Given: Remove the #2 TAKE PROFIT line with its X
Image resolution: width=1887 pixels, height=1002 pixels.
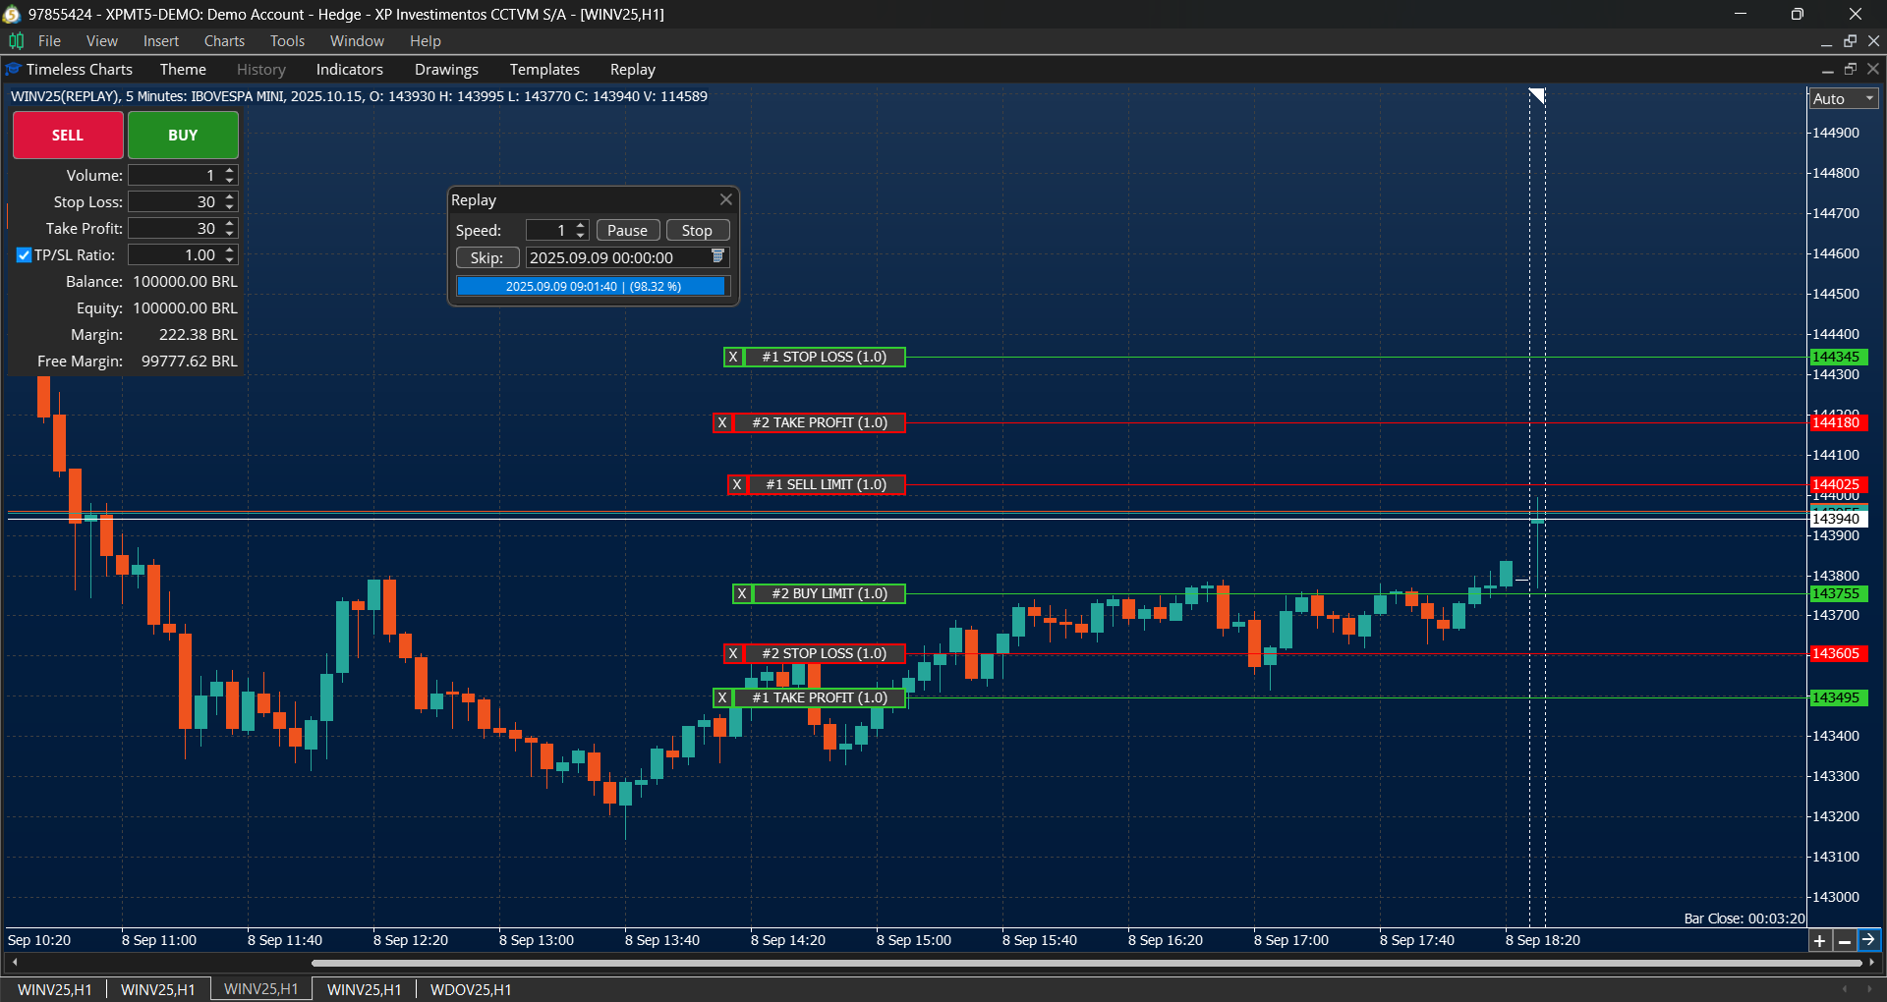Looking at the screenshot, I should coord(722,422).
